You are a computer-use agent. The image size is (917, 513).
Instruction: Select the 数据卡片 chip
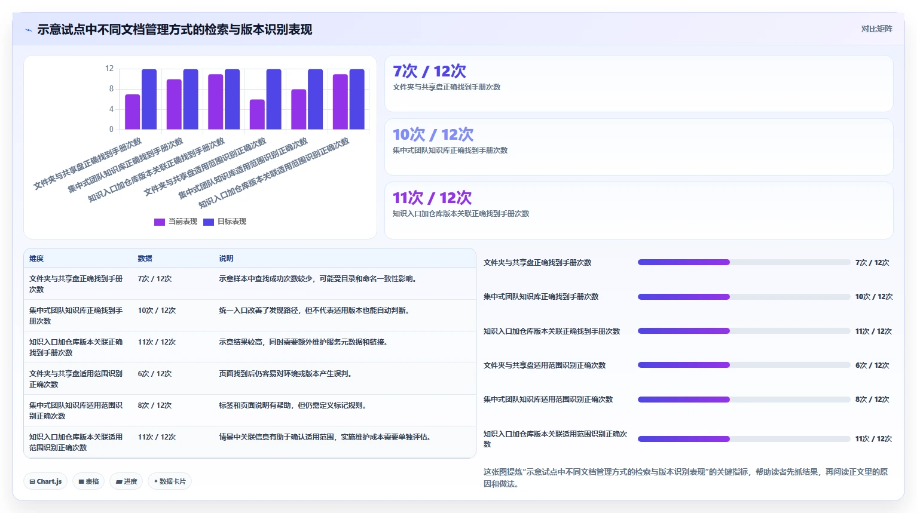[x=170, y=481]
